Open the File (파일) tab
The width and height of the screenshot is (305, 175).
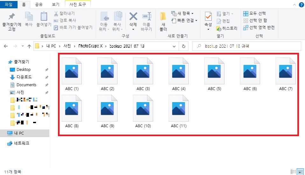[9, 4]
